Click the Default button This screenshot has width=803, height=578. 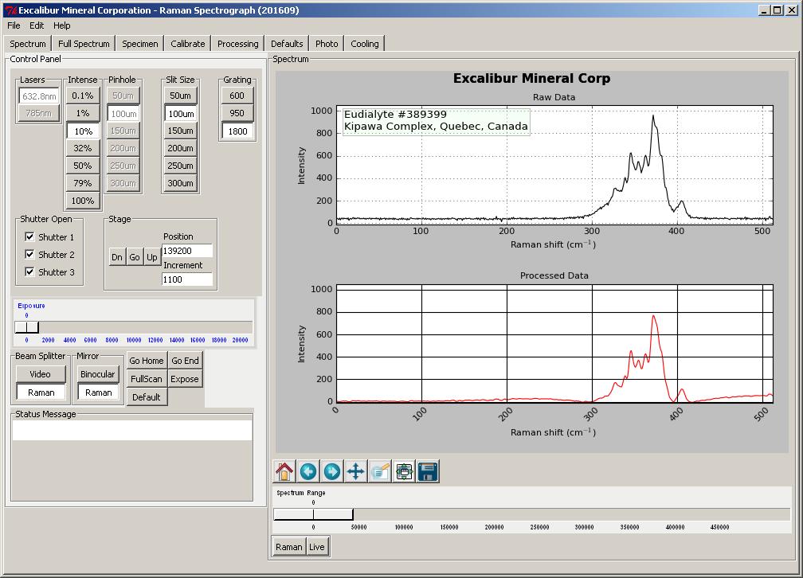click(147, 397)
